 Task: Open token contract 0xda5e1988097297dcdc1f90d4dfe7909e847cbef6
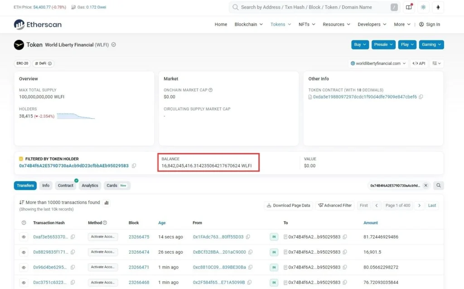coord(365,97)
